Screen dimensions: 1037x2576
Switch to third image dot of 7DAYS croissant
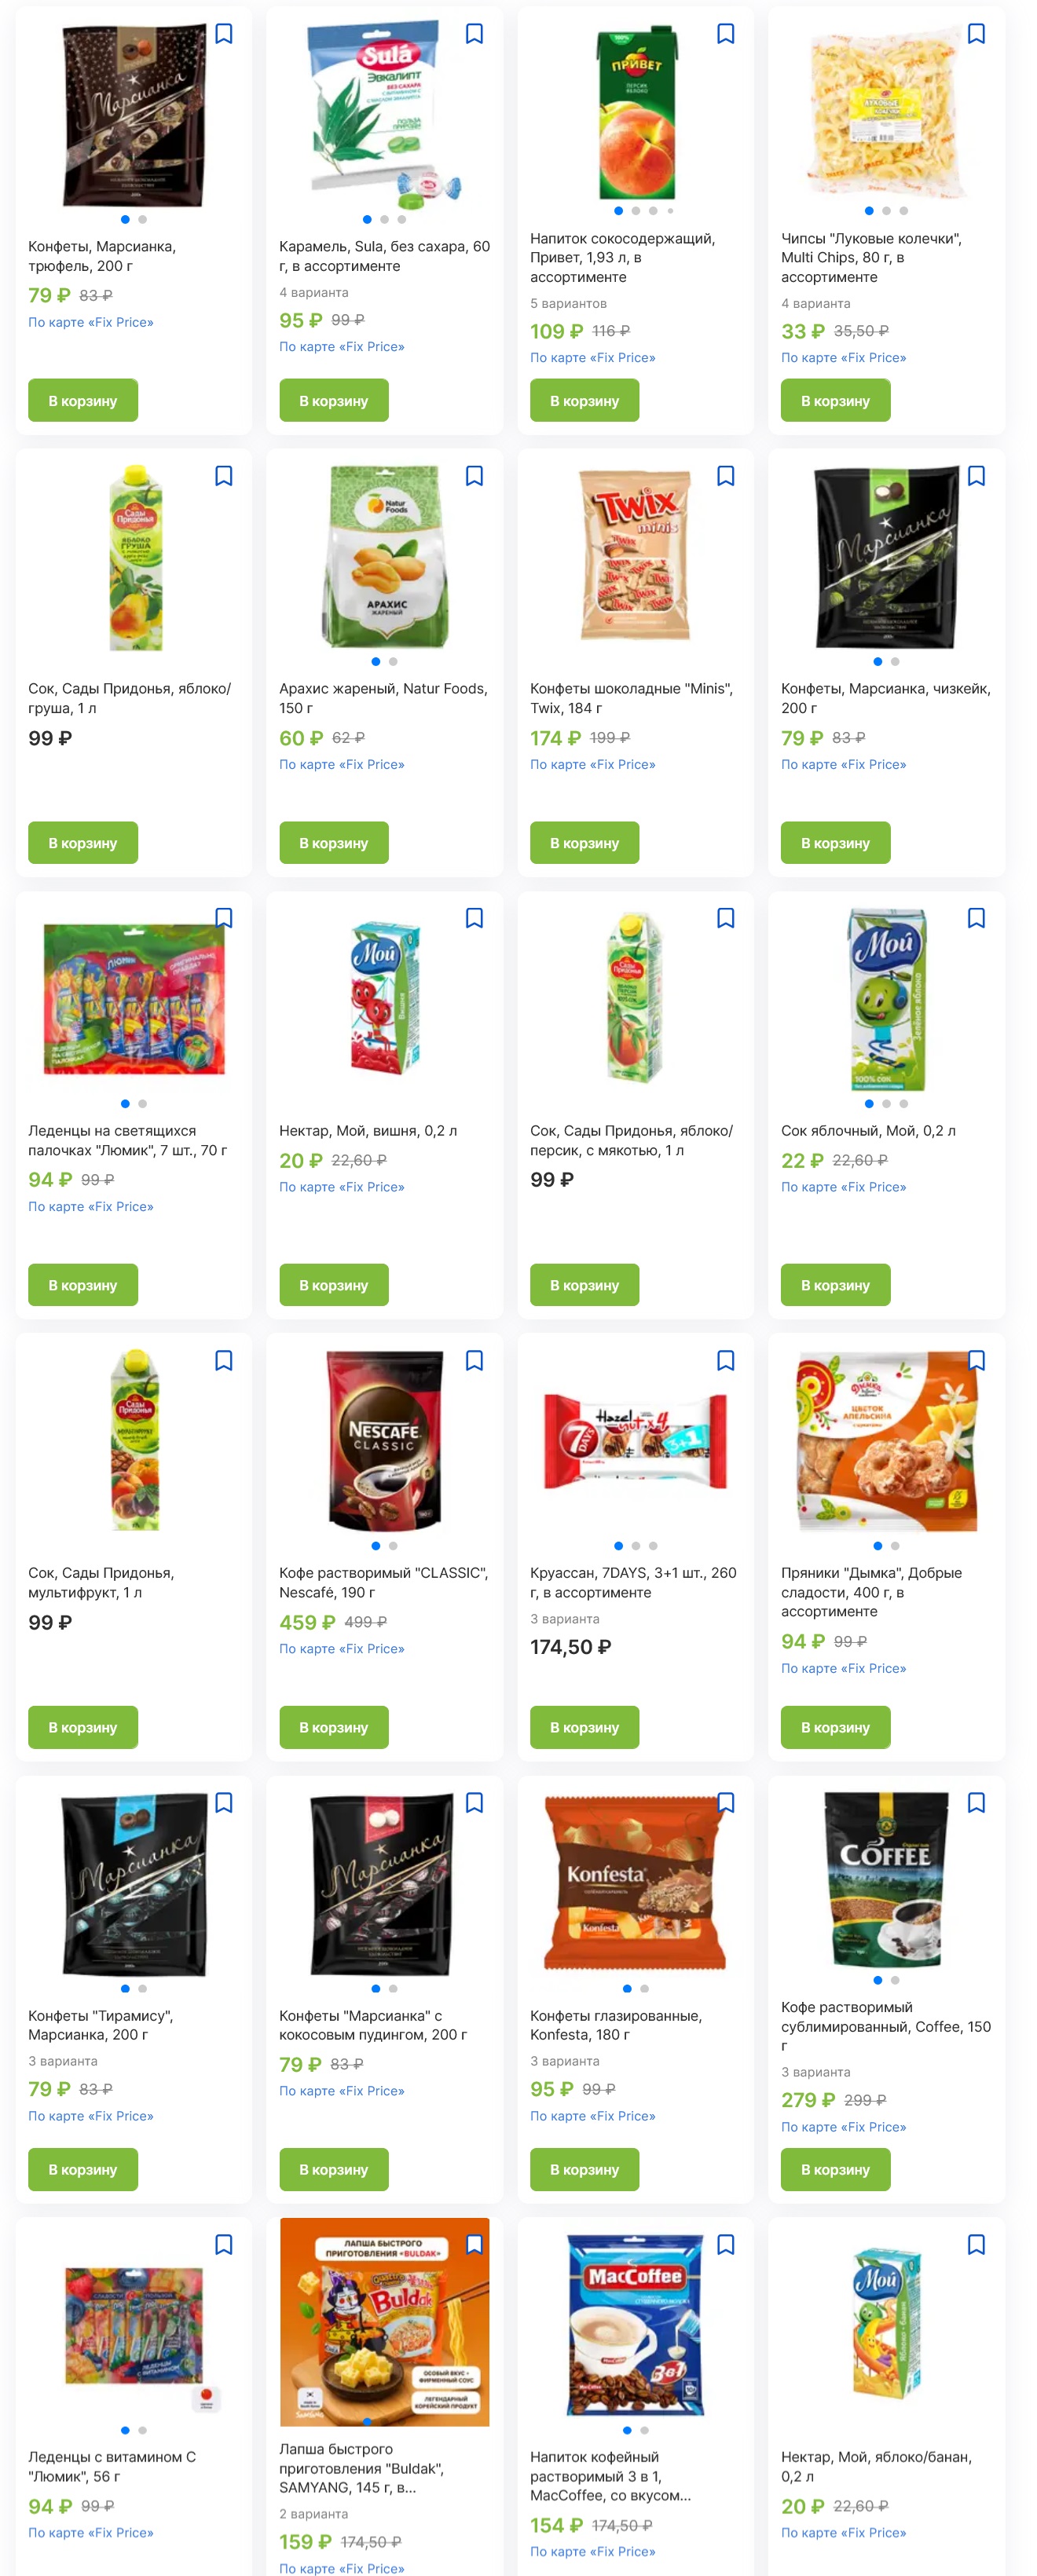click(x=653, y=1546)
